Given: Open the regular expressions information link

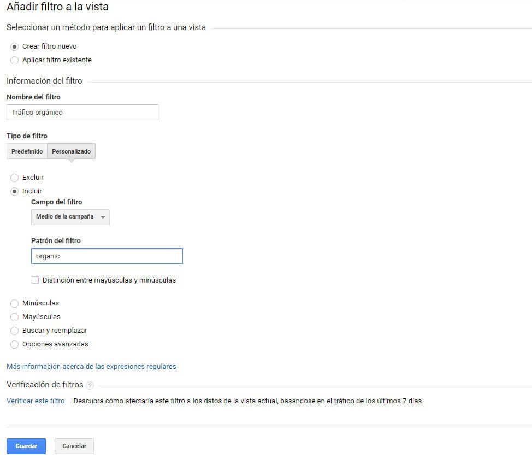Looking at the screenshot, I should click(x=91, y=367).
